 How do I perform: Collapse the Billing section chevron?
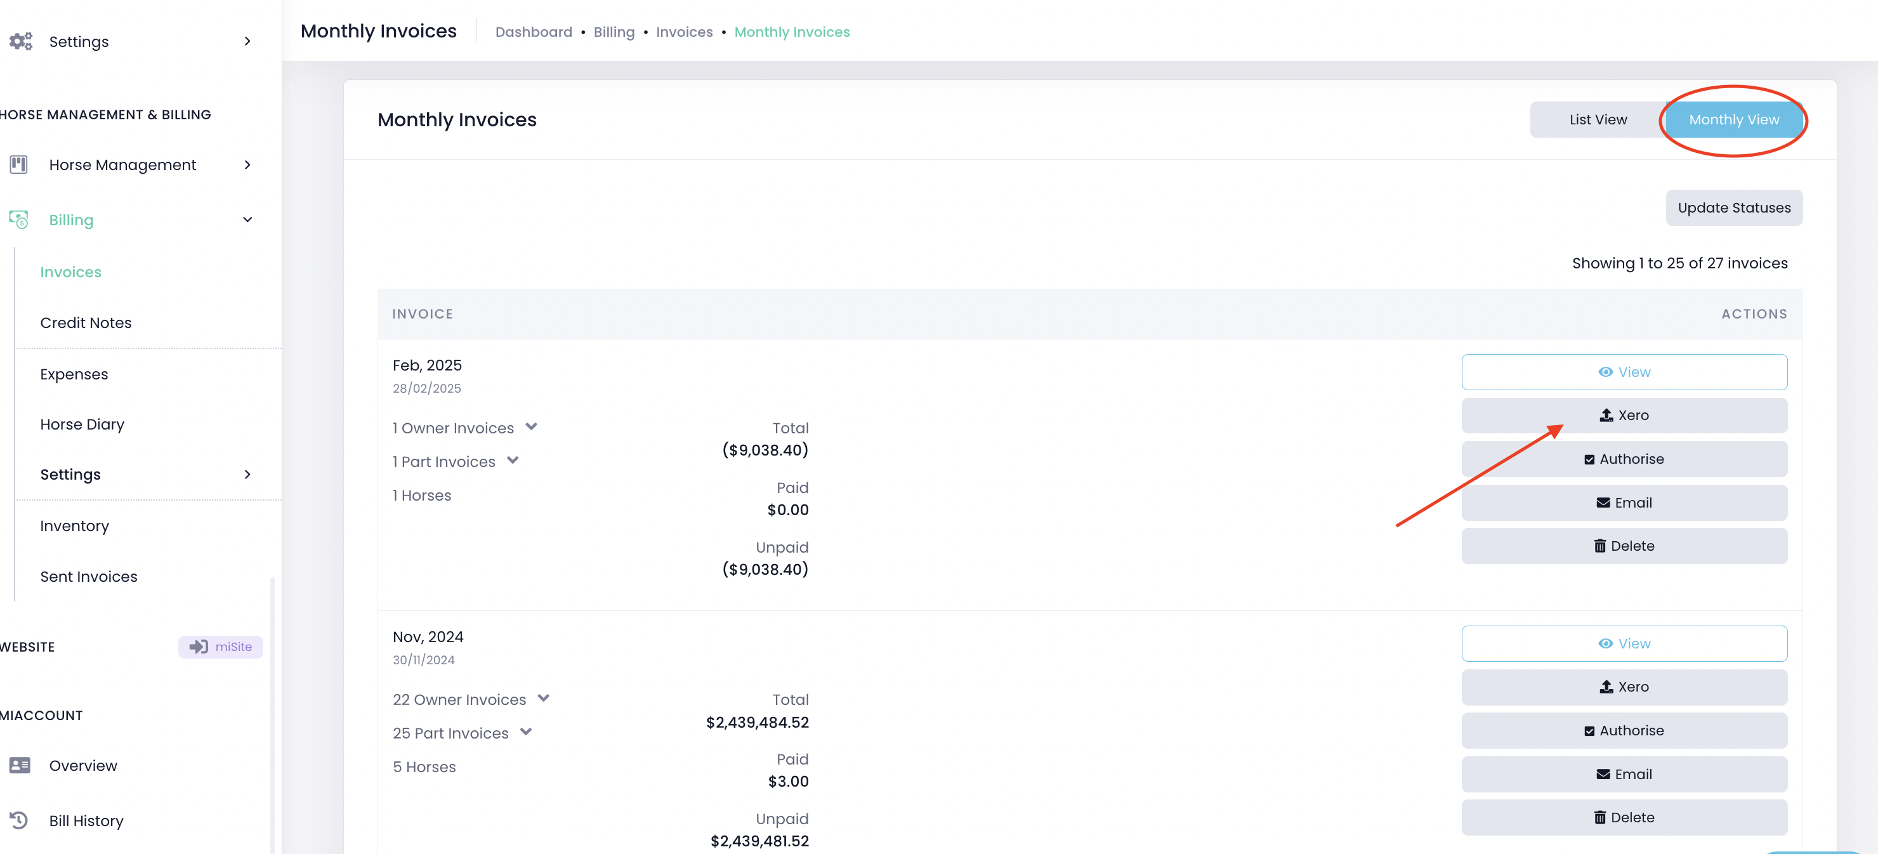(247, 220)
